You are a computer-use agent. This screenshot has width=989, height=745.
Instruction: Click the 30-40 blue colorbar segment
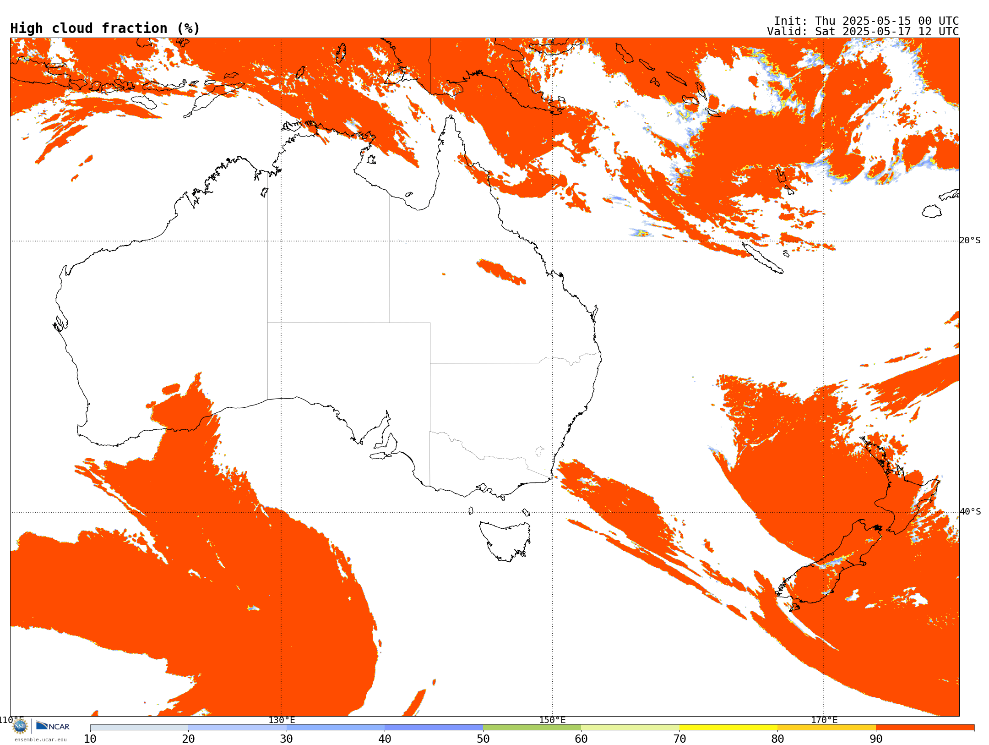point(336,728)
